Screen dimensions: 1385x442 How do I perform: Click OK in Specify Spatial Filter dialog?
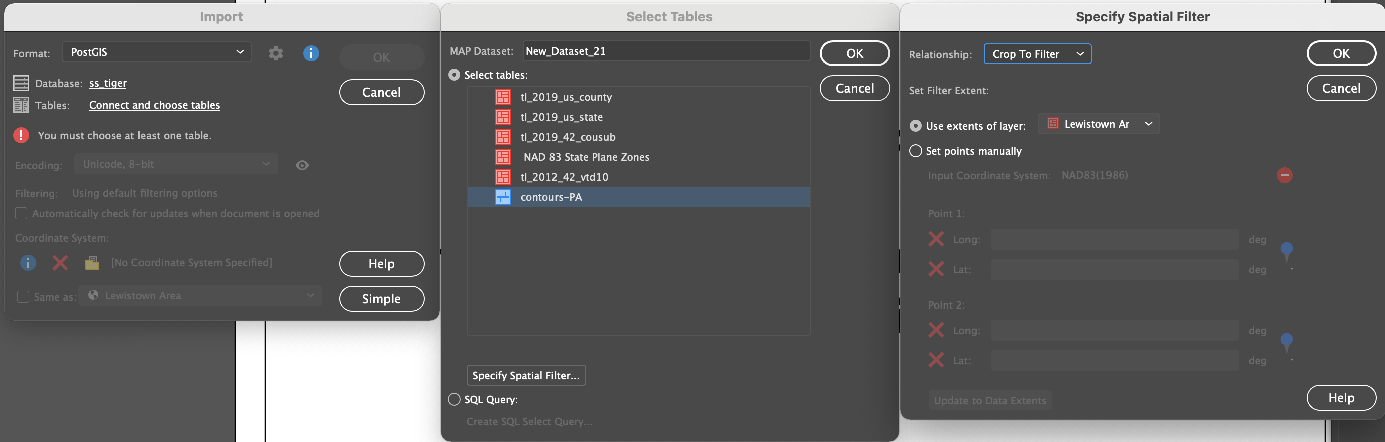[1341, 53]
